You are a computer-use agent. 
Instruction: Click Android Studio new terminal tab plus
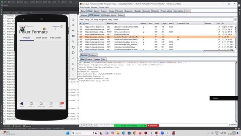tap(31, 13)
